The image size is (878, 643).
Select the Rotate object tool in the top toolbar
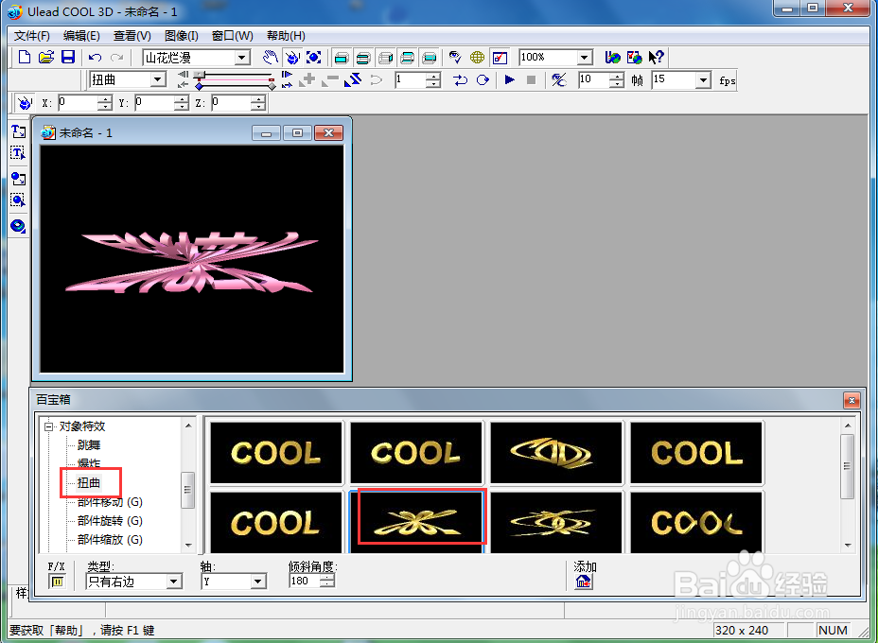tap(291, 57)
